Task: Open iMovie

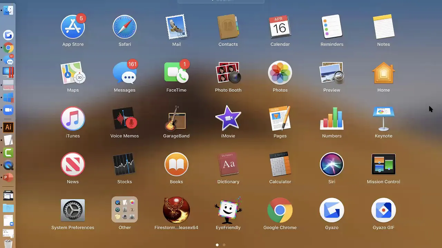Action: point(228,118)
